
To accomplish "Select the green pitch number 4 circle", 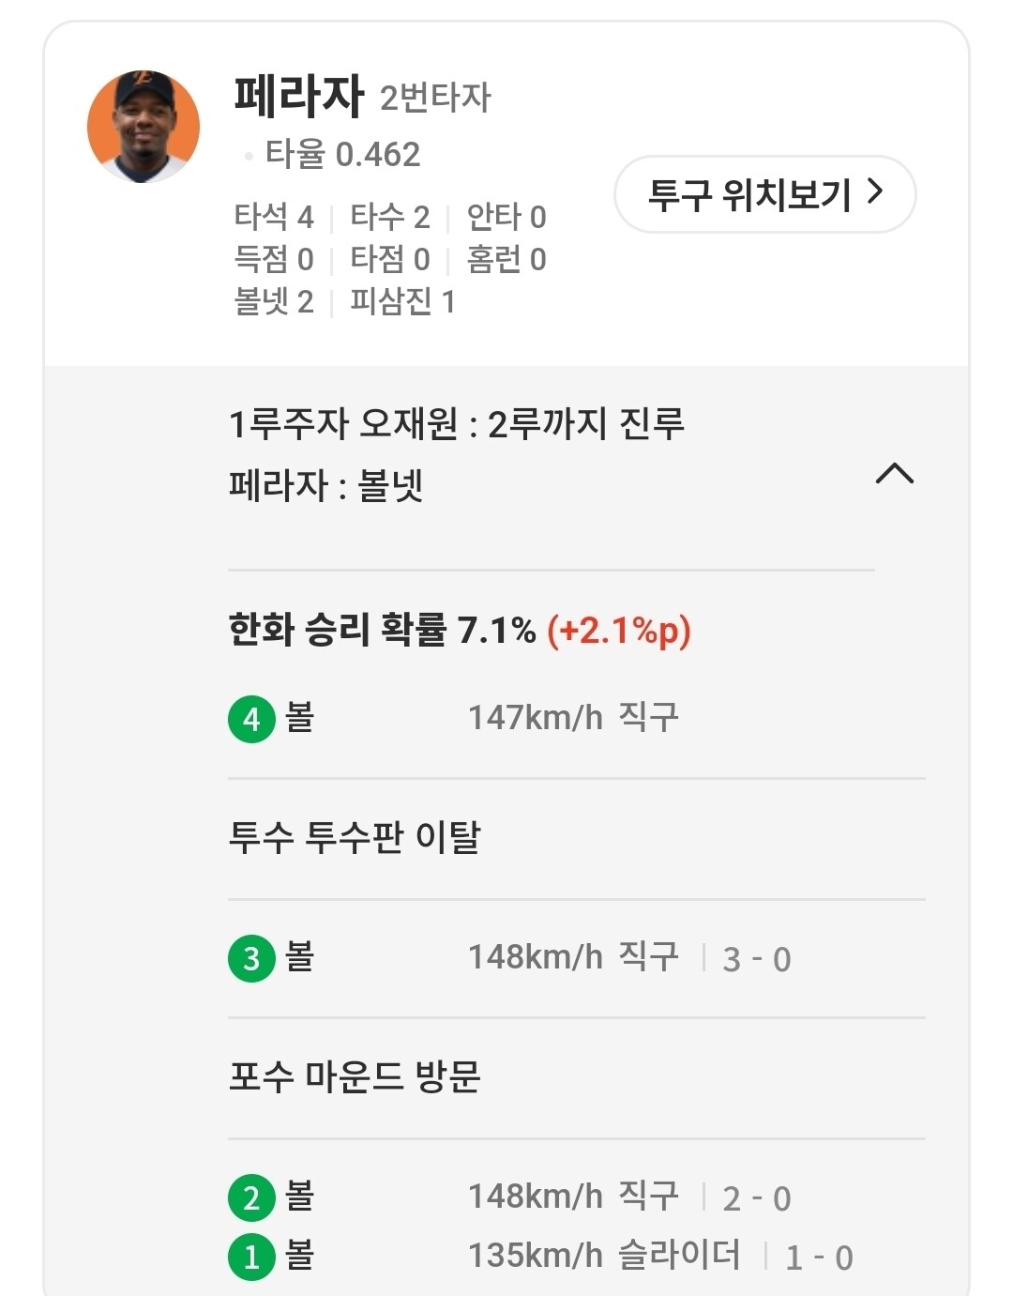I will (251, 720).
